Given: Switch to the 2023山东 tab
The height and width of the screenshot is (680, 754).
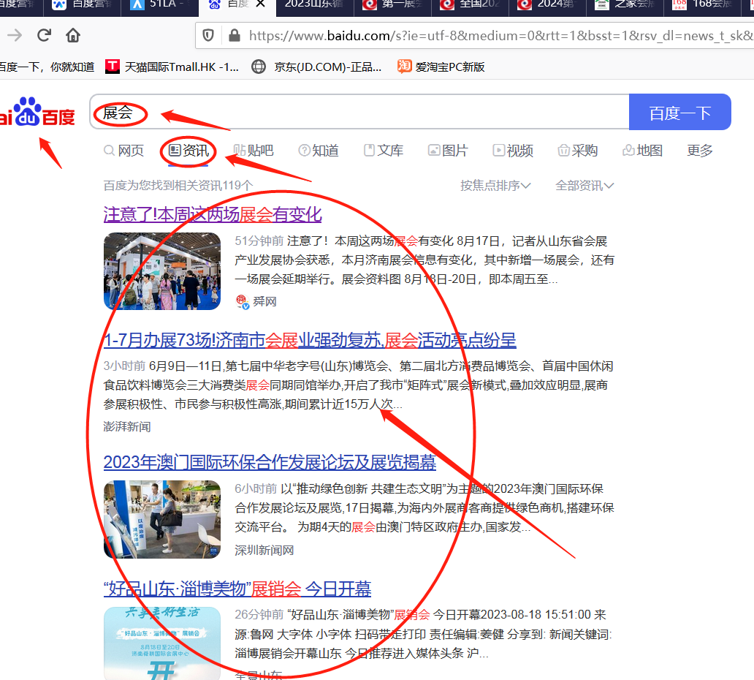Looking at the screenshot, I should (314, 5).
